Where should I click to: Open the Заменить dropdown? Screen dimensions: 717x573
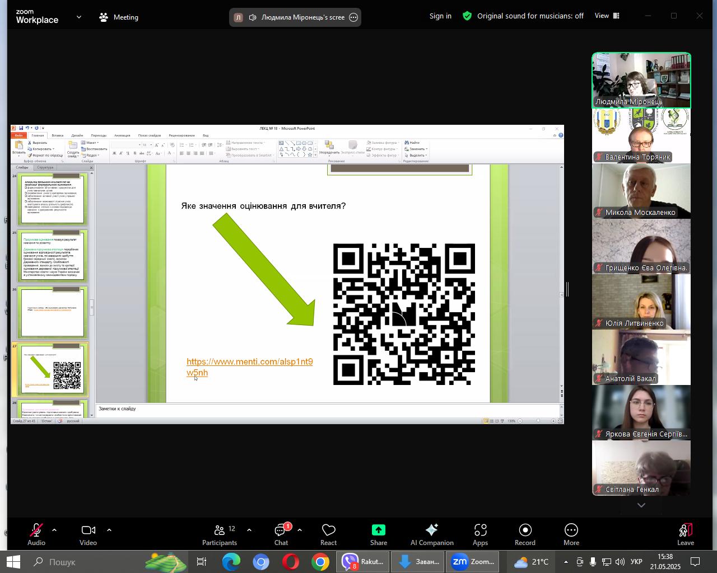[416, 149]
